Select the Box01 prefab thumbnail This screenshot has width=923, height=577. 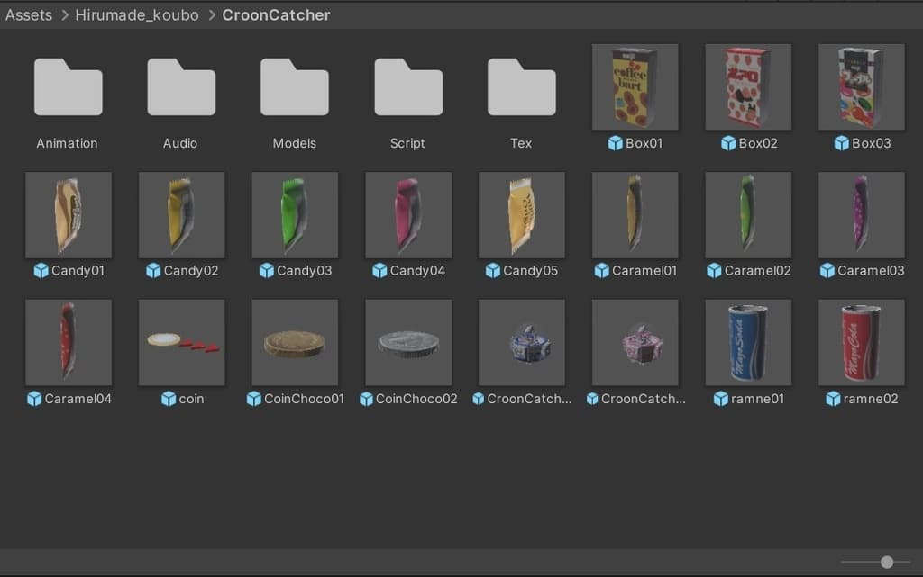click(635, 87)
